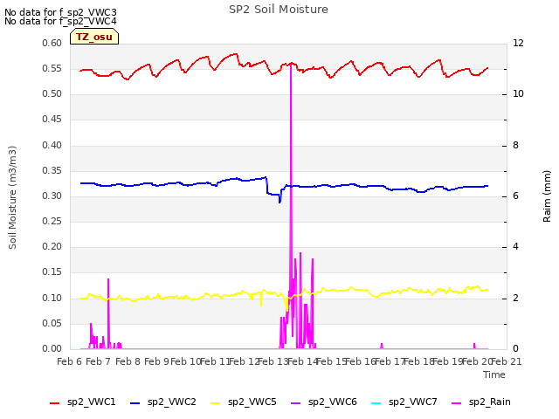The height and width of the screenshot is (419, 559).
Task: Click the 0.00 left axis value
Action: [x=52, y=349]
